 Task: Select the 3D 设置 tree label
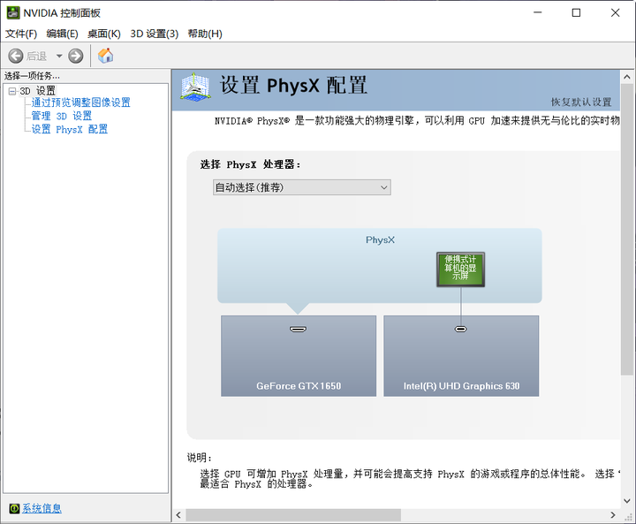pyautogui.click(x=37, y=90)
